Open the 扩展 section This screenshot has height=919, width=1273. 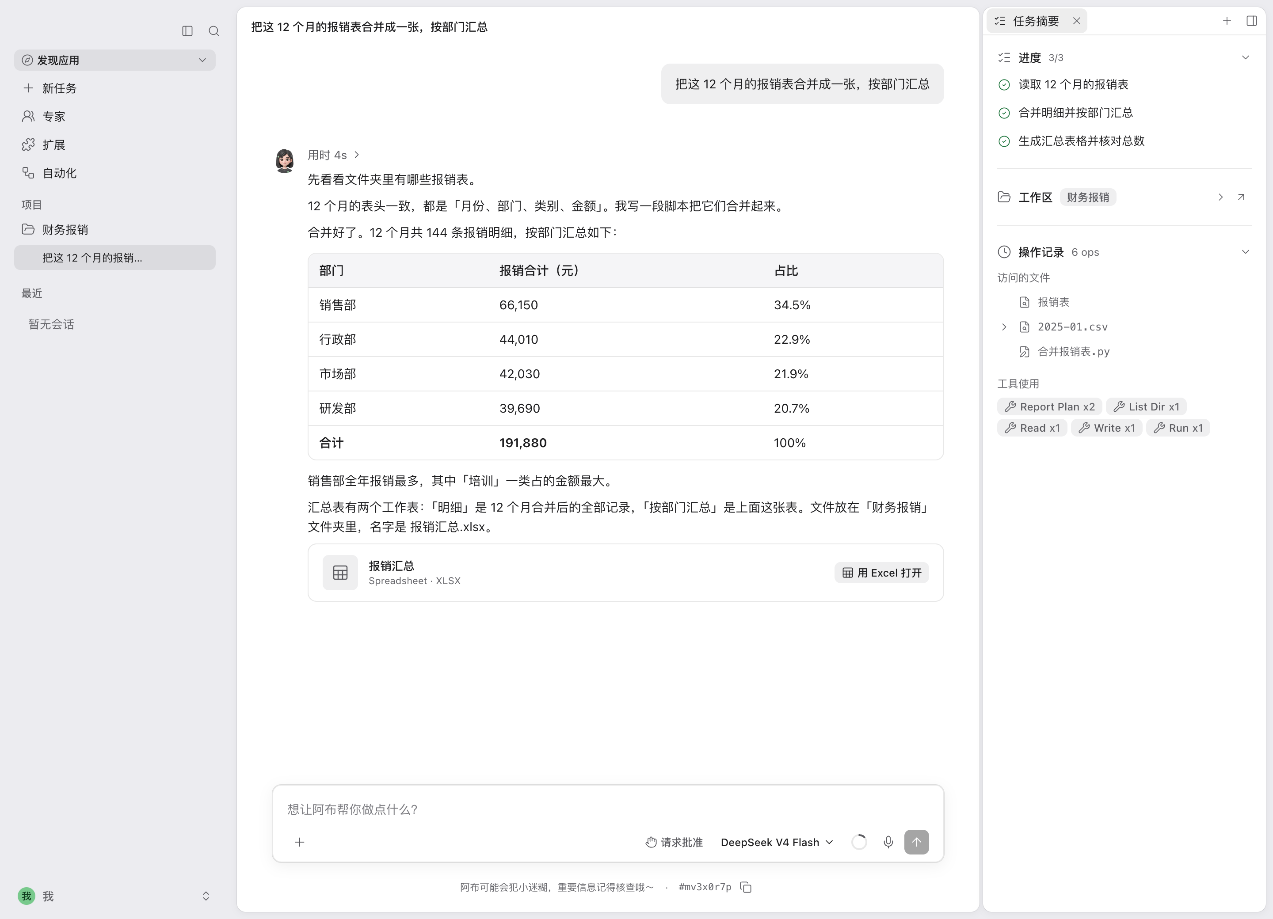click(114, 145)
